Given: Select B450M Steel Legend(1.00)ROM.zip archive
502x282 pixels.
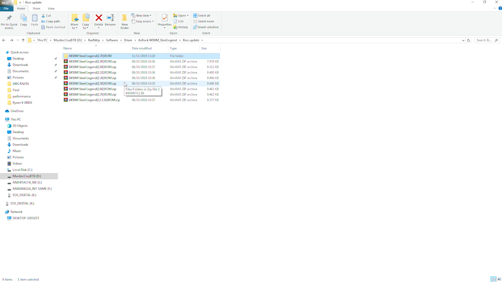Looking at the screenshot, I should click(x=141, y=61).
